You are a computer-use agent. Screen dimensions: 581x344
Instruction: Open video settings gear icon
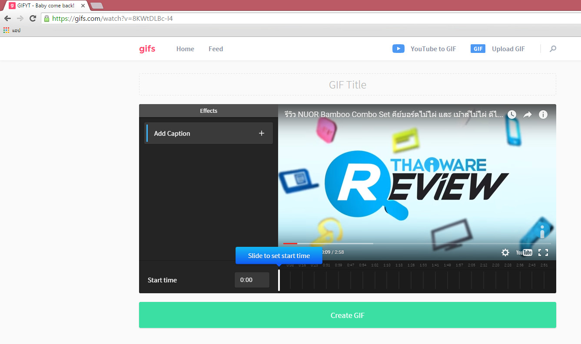pyautogui.click(x=505, y=252)
